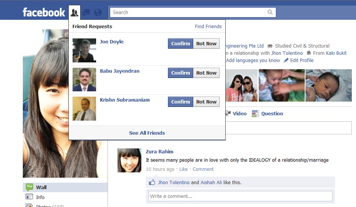Select Not Now for Babu Jayendran
Image resolution: width=356 pixels, height=207 pixels.
[x=206, y=73]
